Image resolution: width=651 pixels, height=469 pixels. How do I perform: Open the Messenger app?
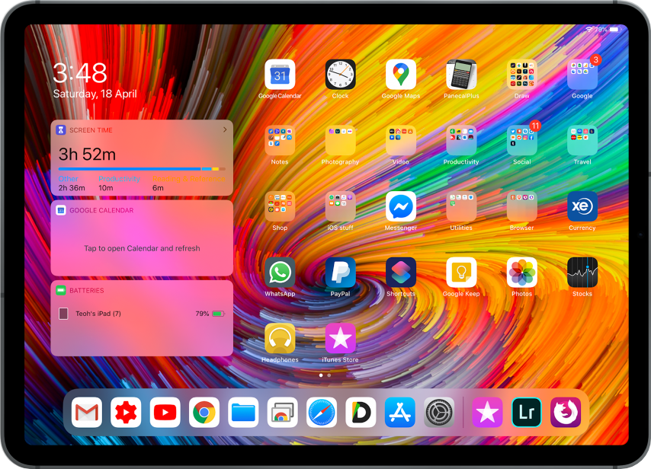point(401,206)
